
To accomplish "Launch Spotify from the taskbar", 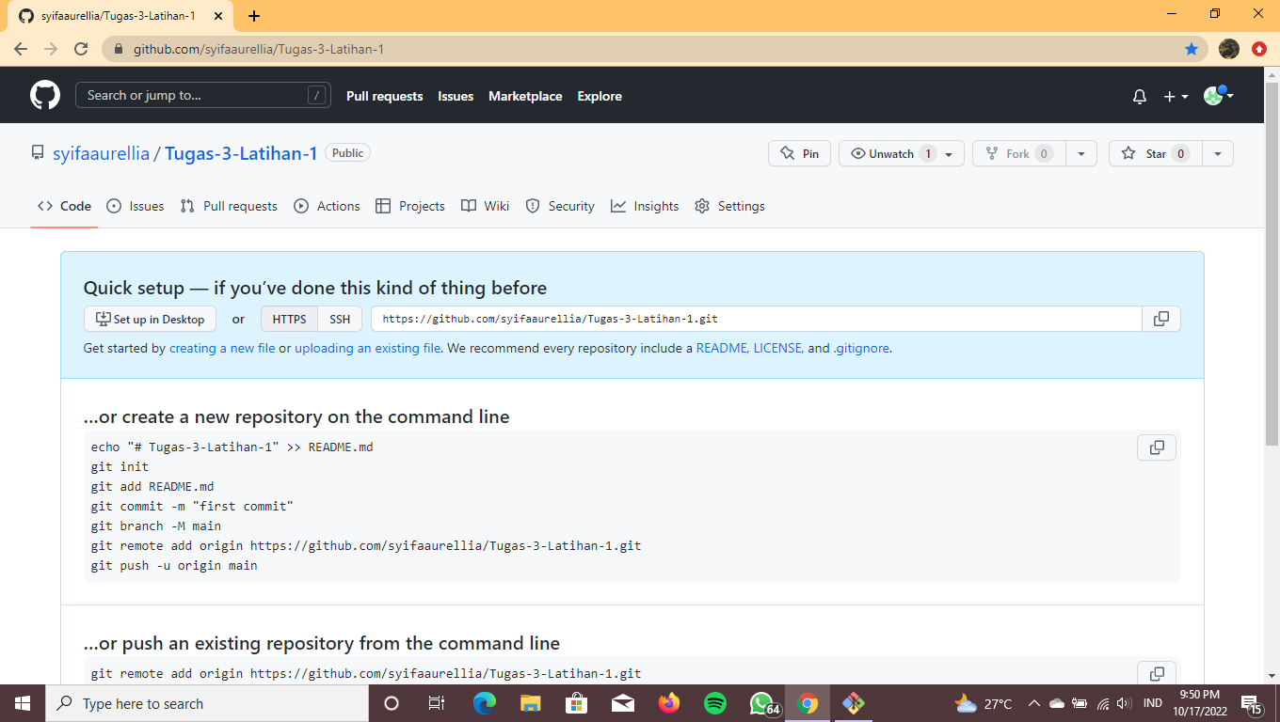I will click(x=715, y=703).
